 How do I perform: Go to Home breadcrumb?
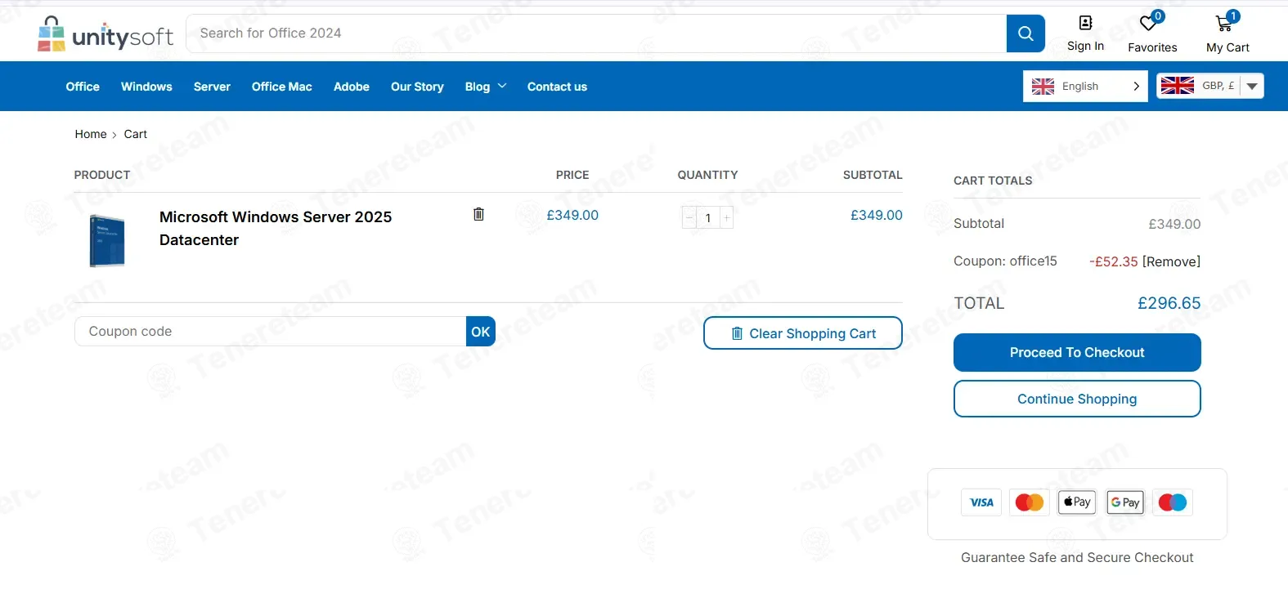point(91,134)
